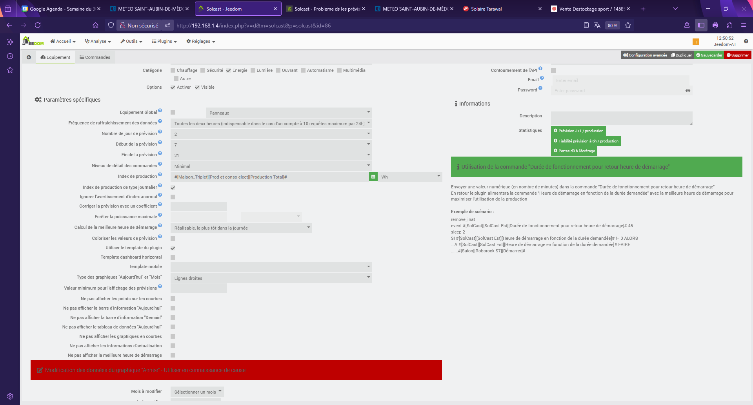753x405 pixels.
Task: Toggle Index de production de type journalier checkbox
Action: [173, 188]
